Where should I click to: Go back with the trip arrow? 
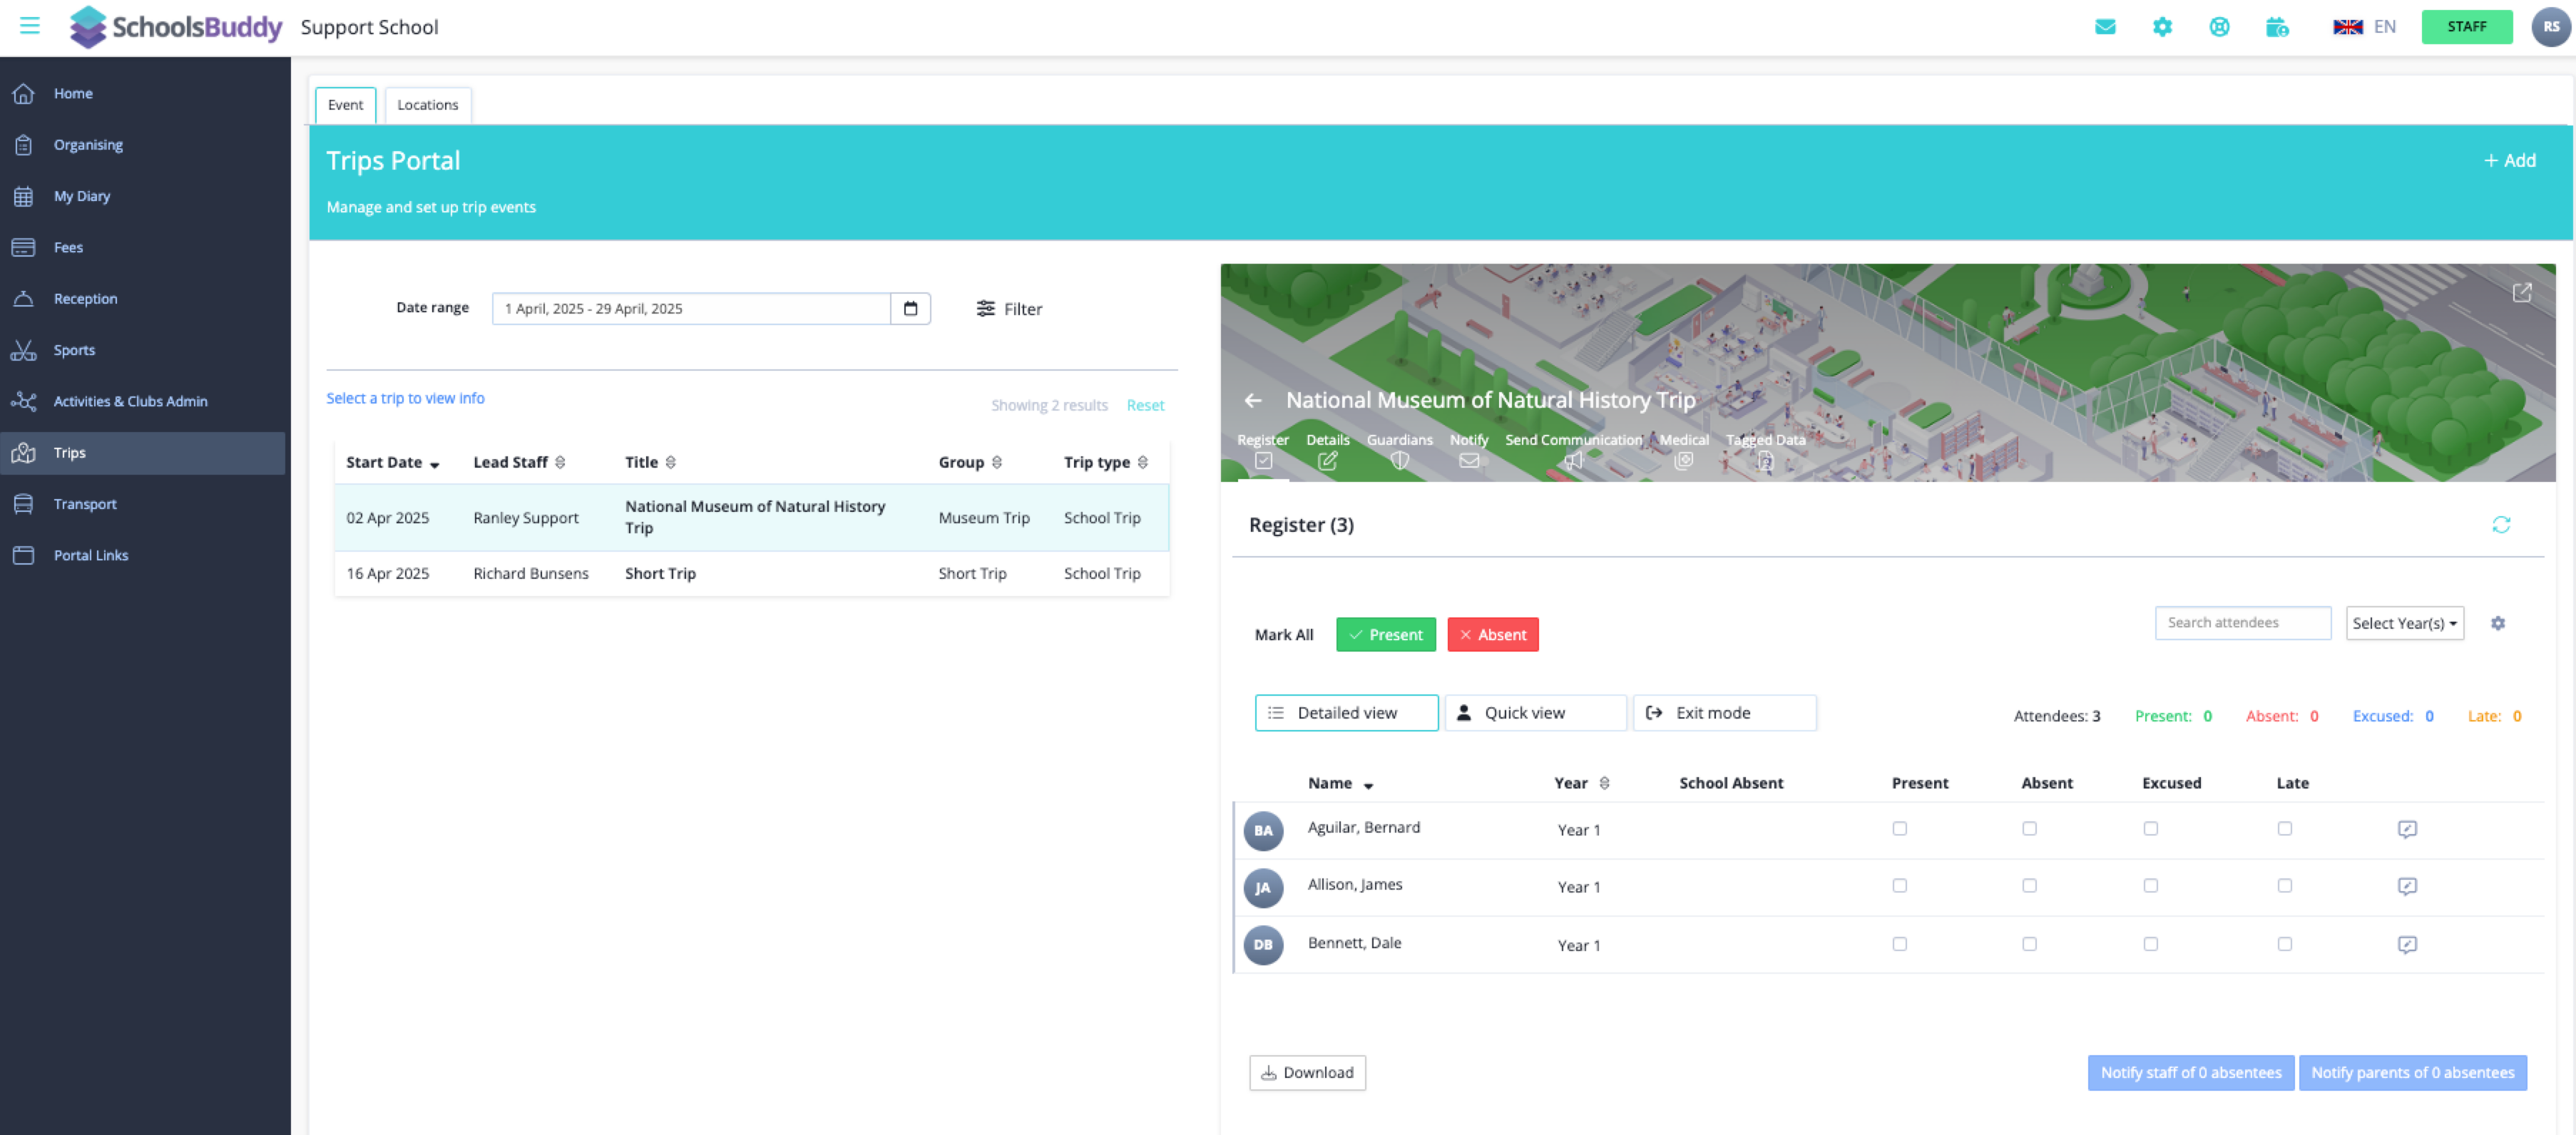(x=1253, y=400)
